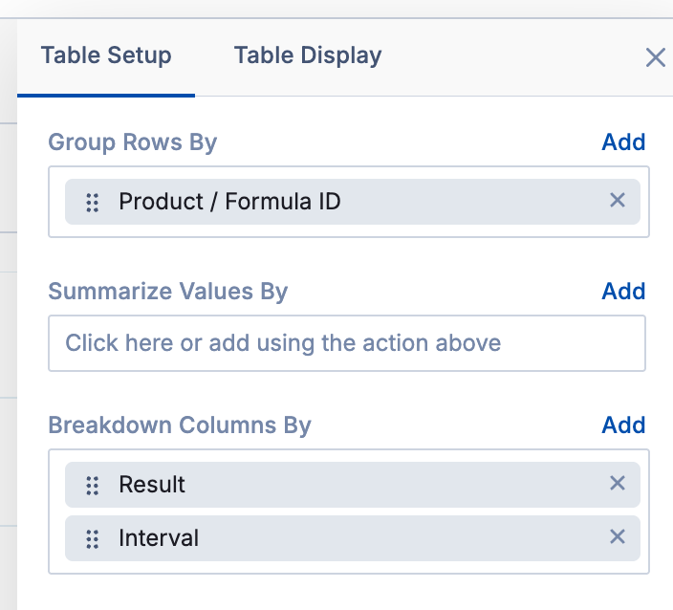Image resolution: width=673 pixels, height=610 pixels.
Task: Select the Result breakdown chip
Action: 152,485
